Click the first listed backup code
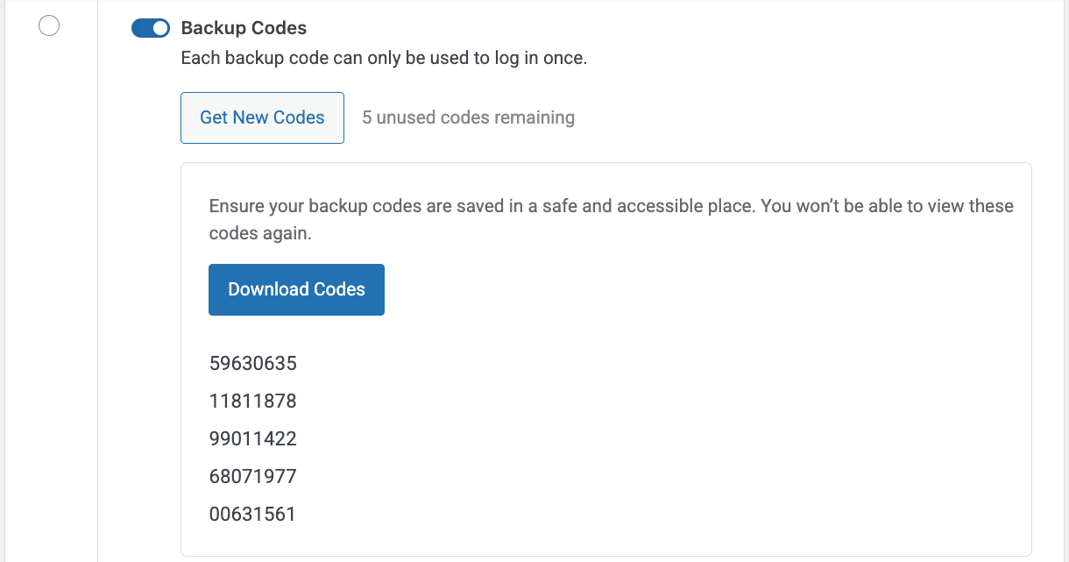Screen dimensions: 1069x562 pyautogui.click(x=252, y=363)
